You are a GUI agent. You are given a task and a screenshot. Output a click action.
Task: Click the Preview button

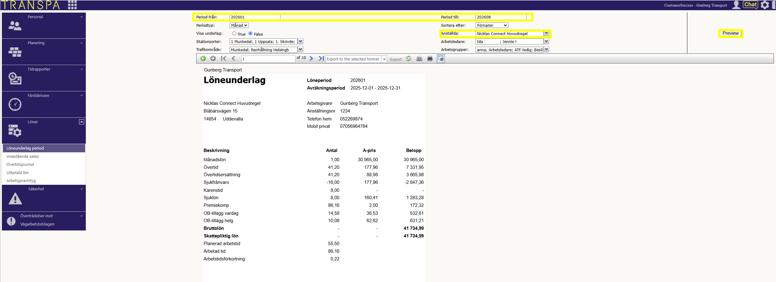coord(730,33)
